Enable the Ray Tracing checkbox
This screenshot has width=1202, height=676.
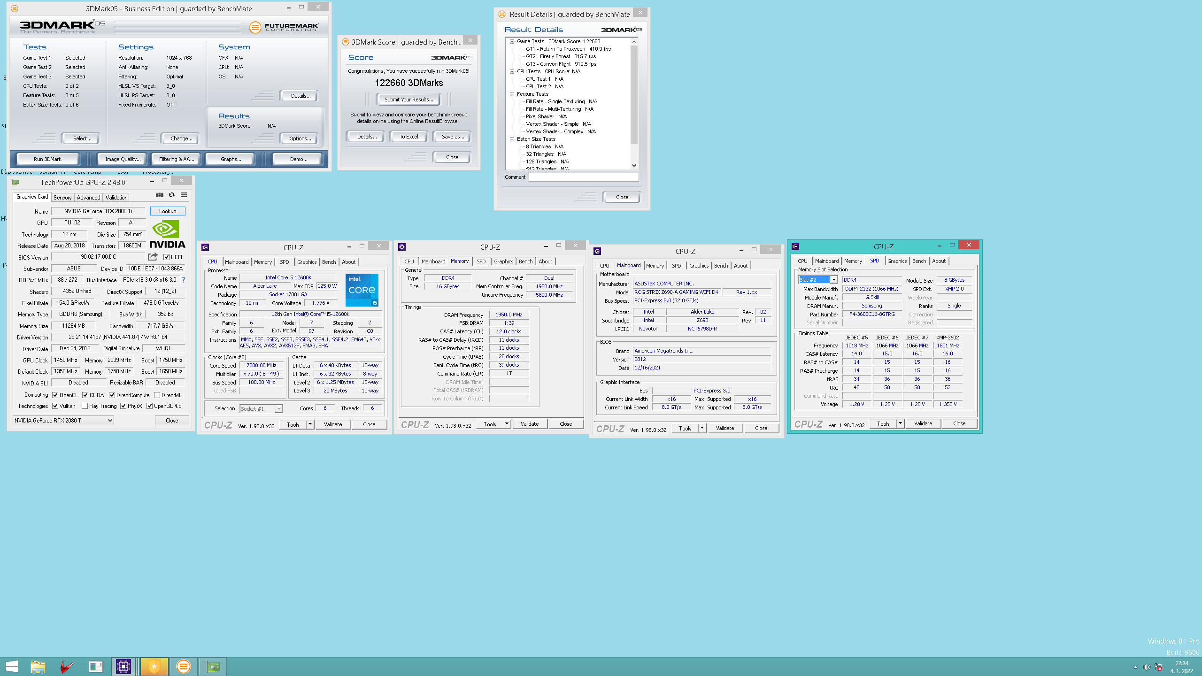[85, 406]
